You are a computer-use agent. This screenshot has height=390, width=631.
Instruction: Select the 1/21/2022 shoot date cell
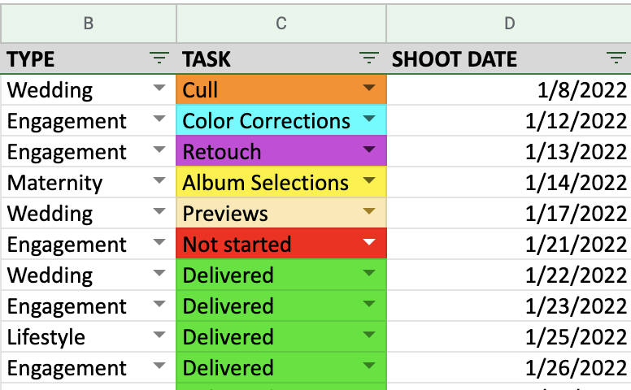click(x=509, y=244)
